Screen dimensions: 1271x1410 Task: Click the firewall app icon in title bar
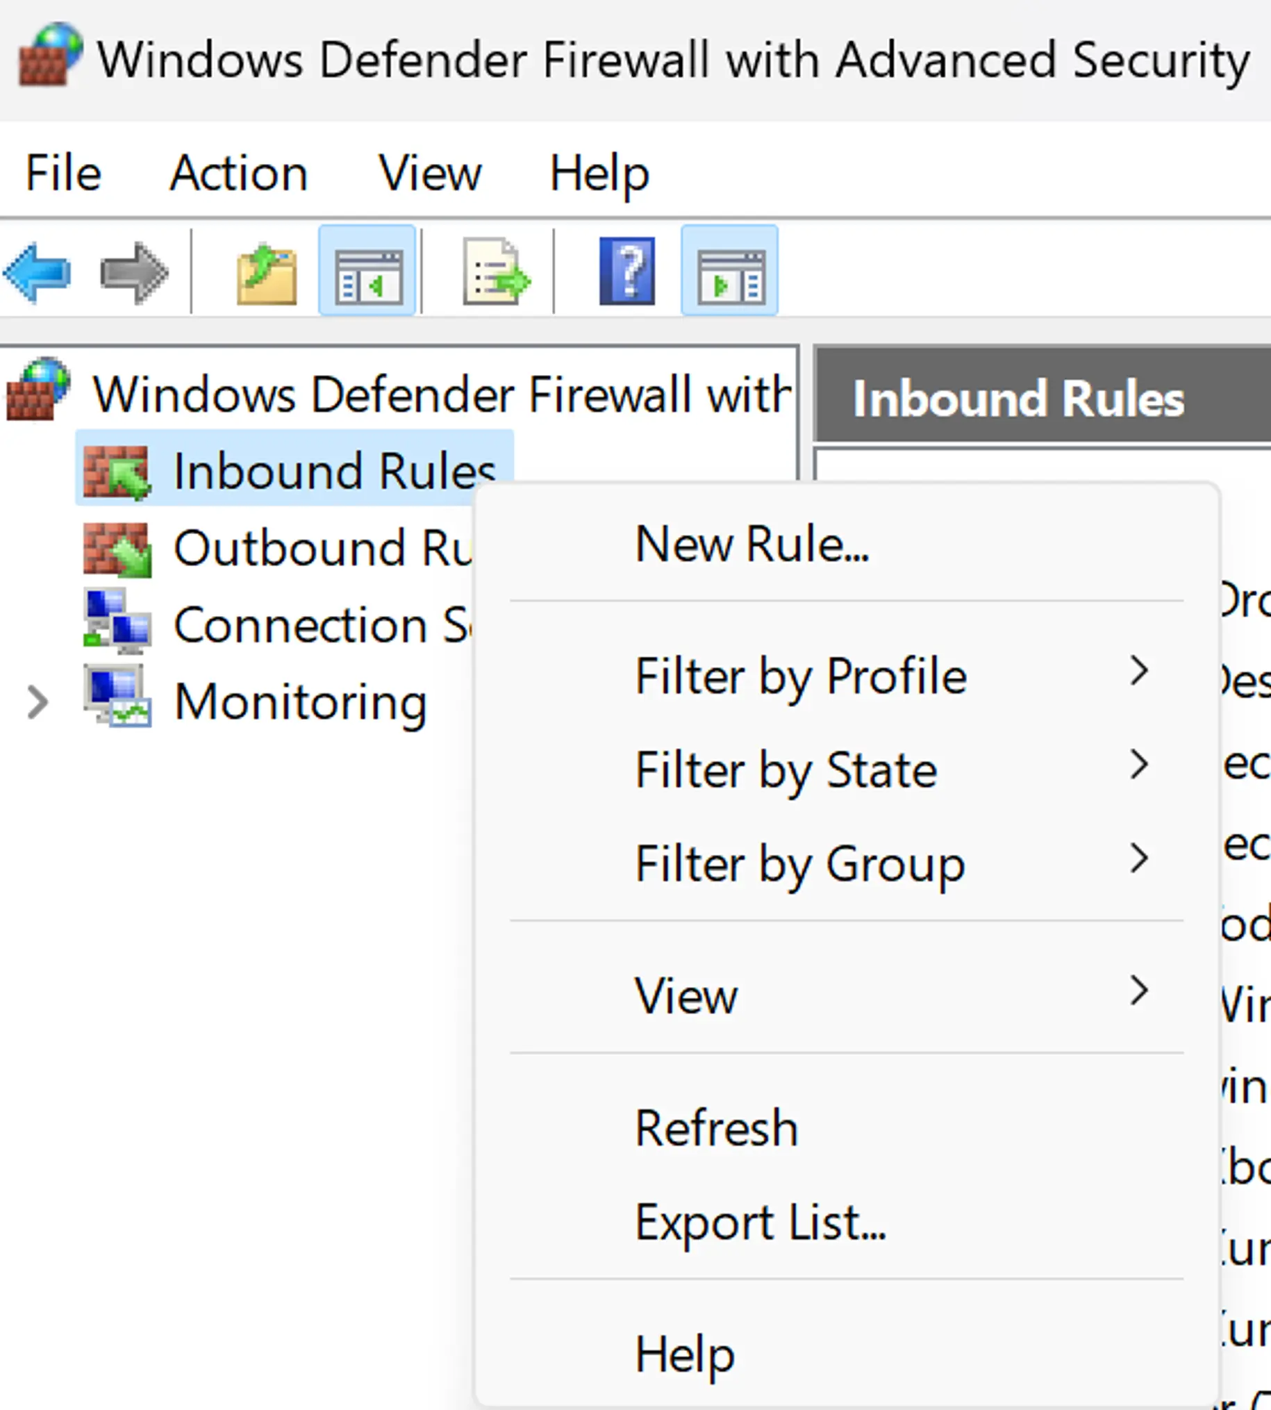click(49, 55)
